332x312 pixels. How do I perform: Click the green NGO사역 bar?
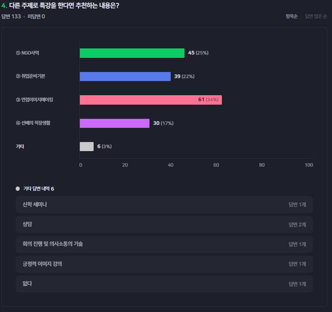coord(132,53)
